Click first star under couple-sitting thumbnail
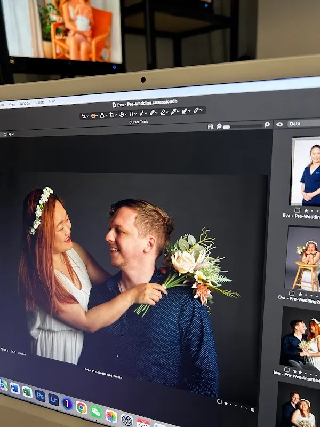The image size is (320, 427). pyautogui.click(x=295, y=371)
